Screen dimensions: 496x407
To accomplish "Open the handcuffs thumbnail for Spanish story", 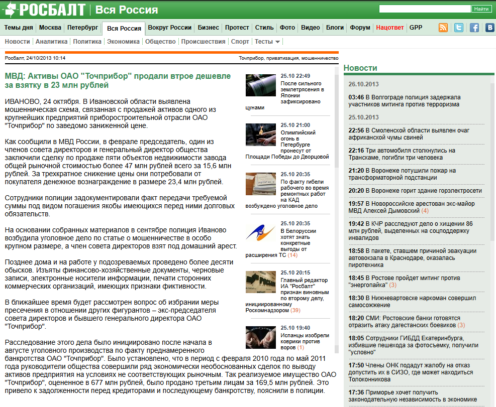I will (x=261, y=337).
